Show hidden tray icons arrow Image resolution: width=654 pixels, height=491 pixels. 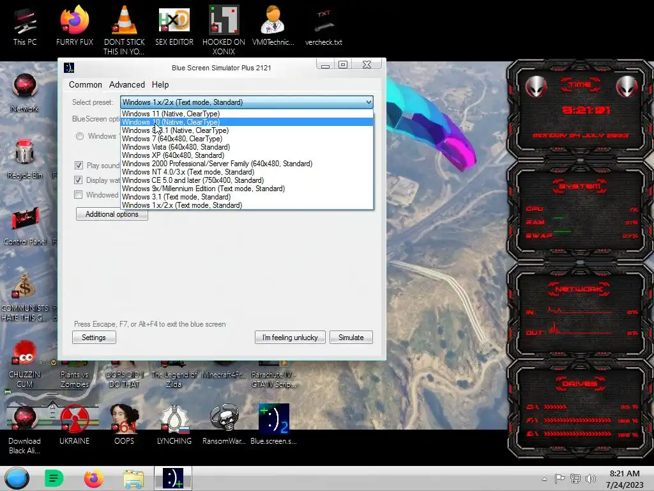pos(544,479)
